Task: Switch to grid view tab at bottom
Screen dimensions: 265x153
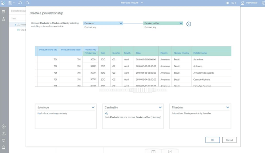Action: tap(153, 151)
